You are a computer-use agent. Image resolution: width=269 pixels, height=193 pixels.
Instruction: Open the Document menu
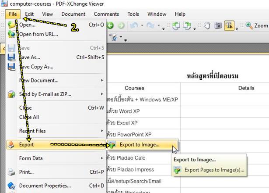click(73, 14)
